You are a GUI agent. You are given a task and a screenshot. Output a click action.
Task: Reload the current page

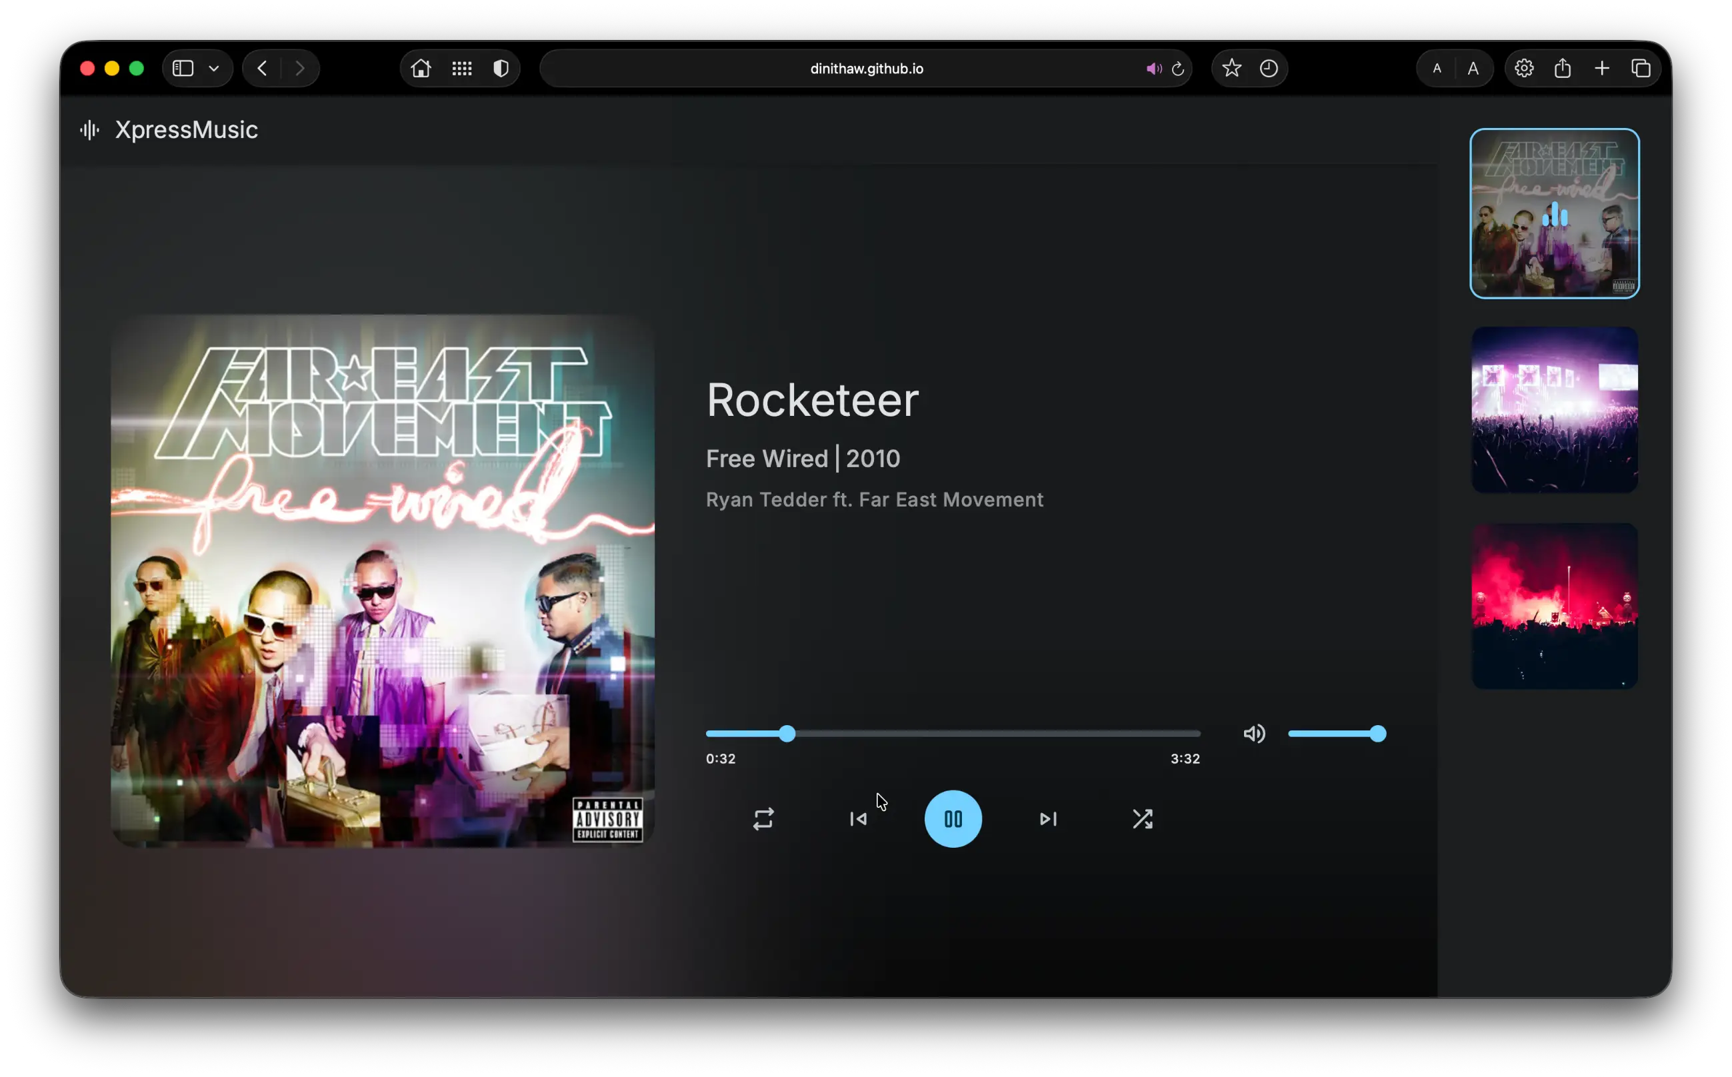click(x=1178, y=69)
